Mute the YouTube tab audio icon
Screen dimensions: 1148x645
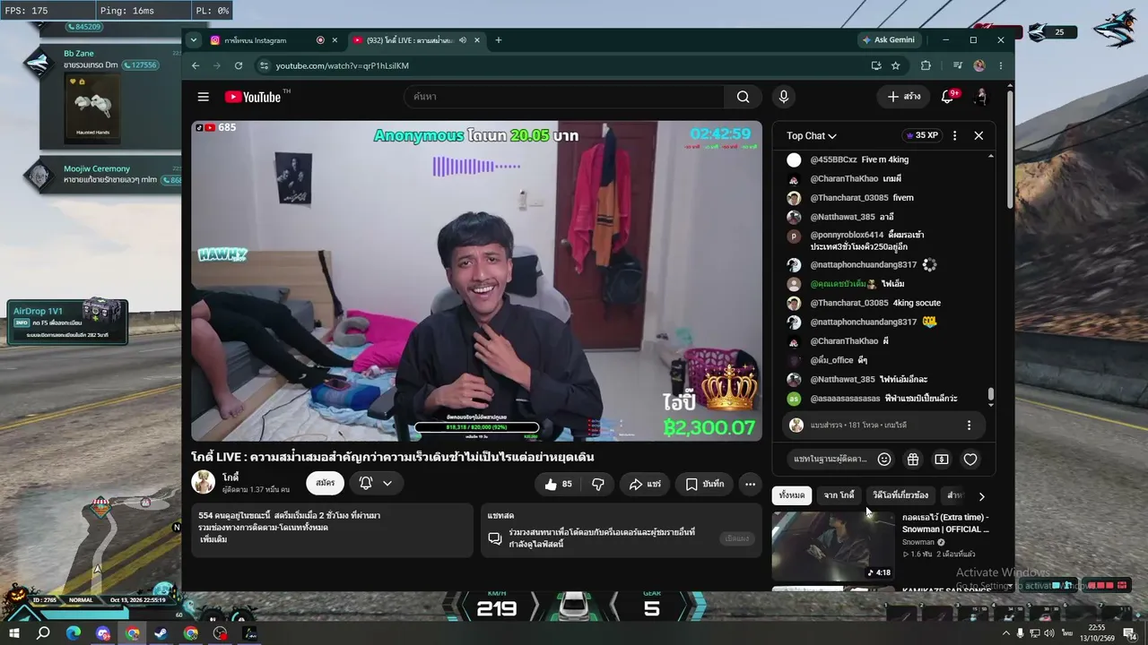[x=463, y=40]
